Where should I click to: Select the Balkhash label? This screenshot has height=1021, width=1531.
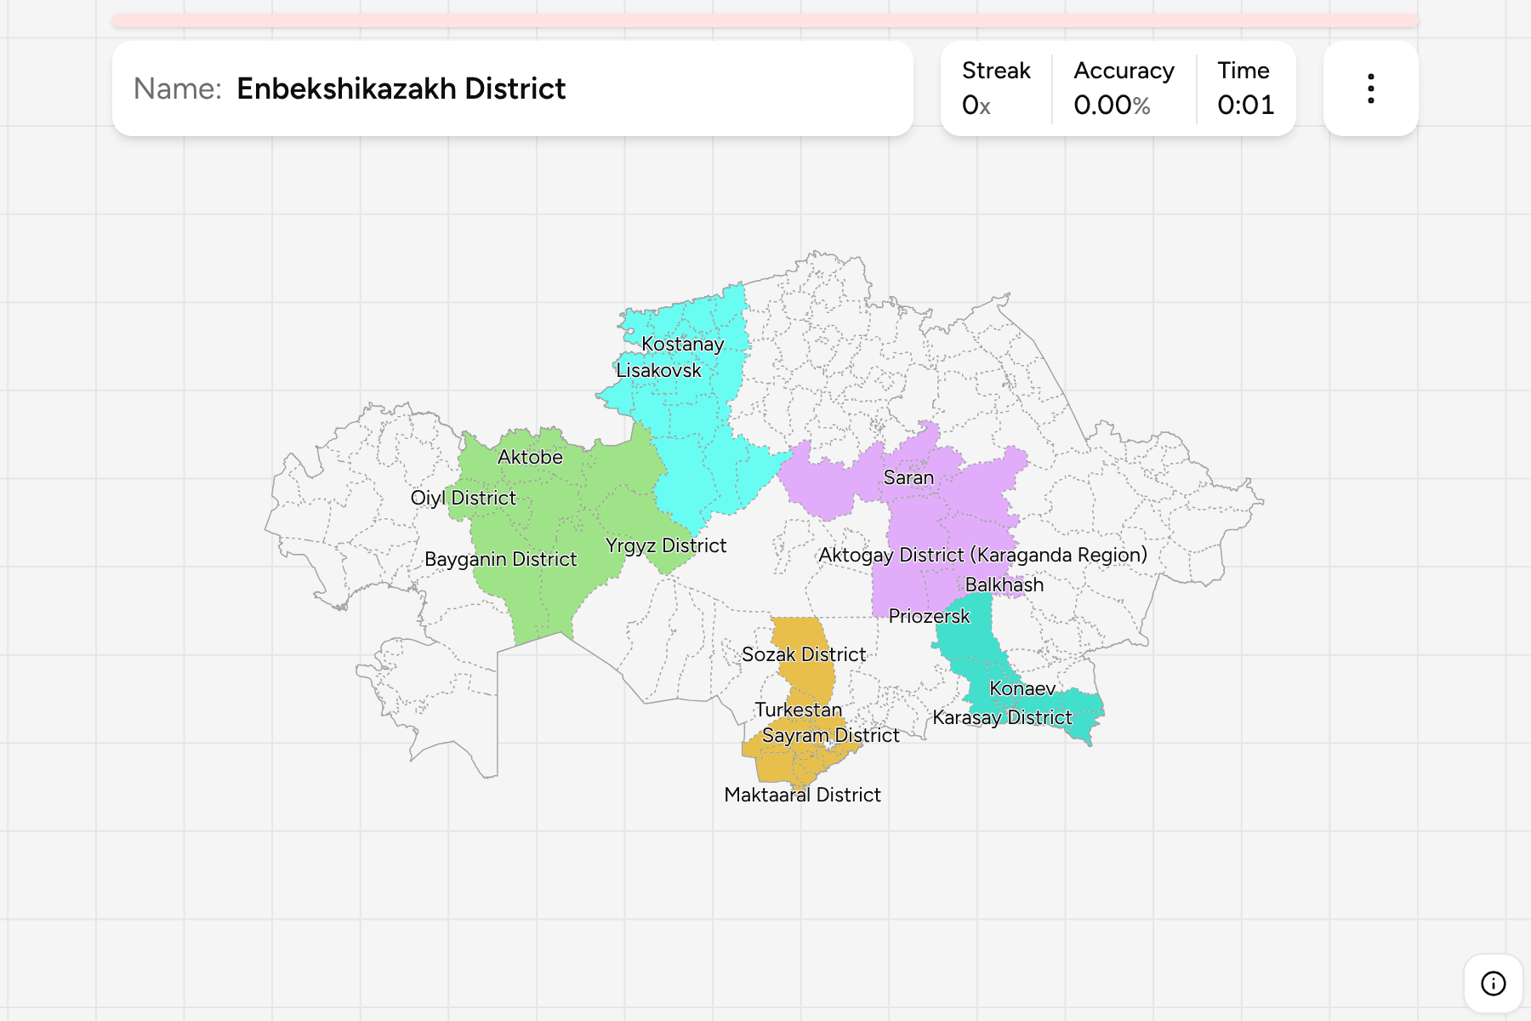pyautogui.click(x=1005, y=585)
